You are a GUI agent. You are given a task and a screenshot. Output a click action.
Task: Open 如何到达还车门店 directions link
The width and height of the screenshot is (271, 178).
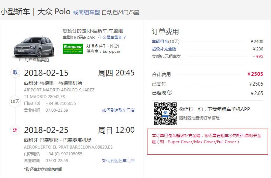(118, 161)
